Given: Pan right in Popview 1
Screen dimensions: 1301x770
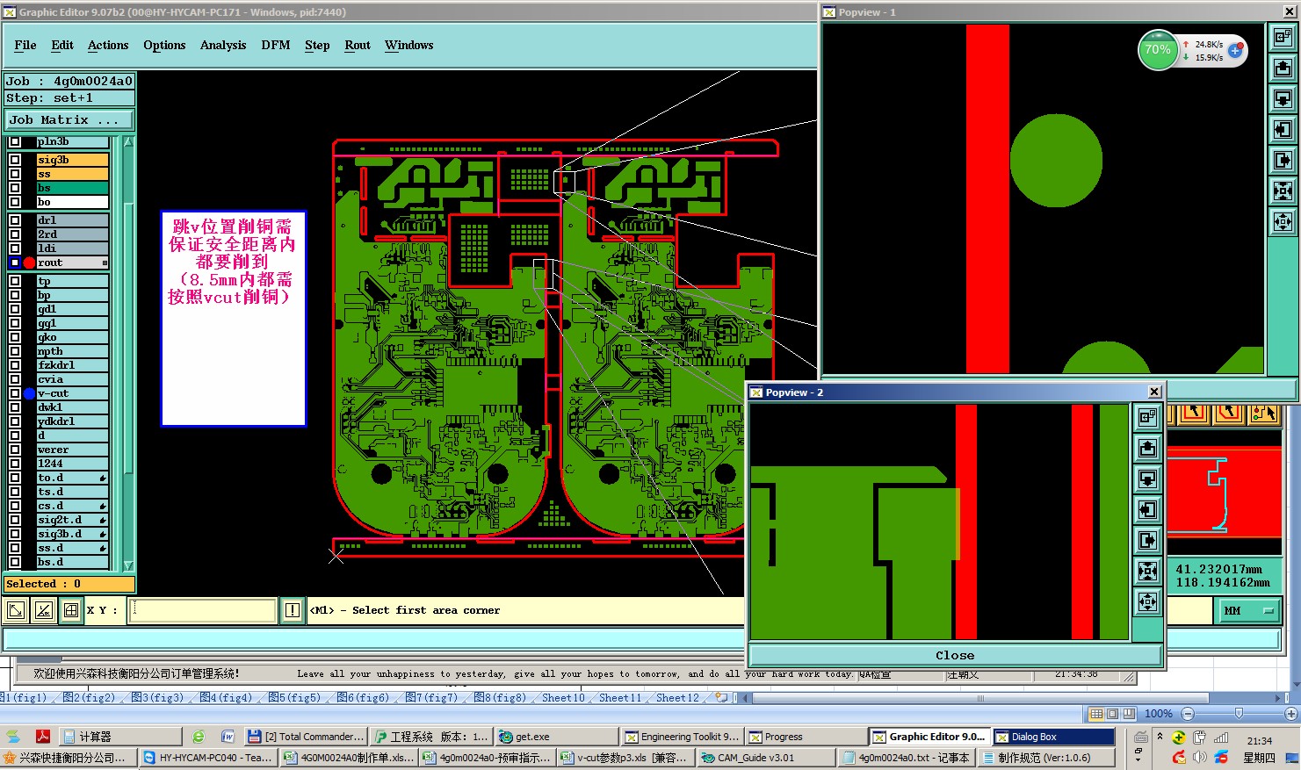Looking at the screenshot, I should pyautogui.click(x=1283, y=161).
